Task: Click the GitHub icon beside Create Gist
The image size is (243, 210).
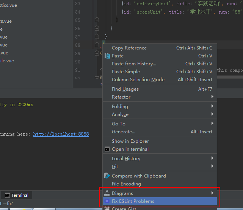Action: (107, 208)
